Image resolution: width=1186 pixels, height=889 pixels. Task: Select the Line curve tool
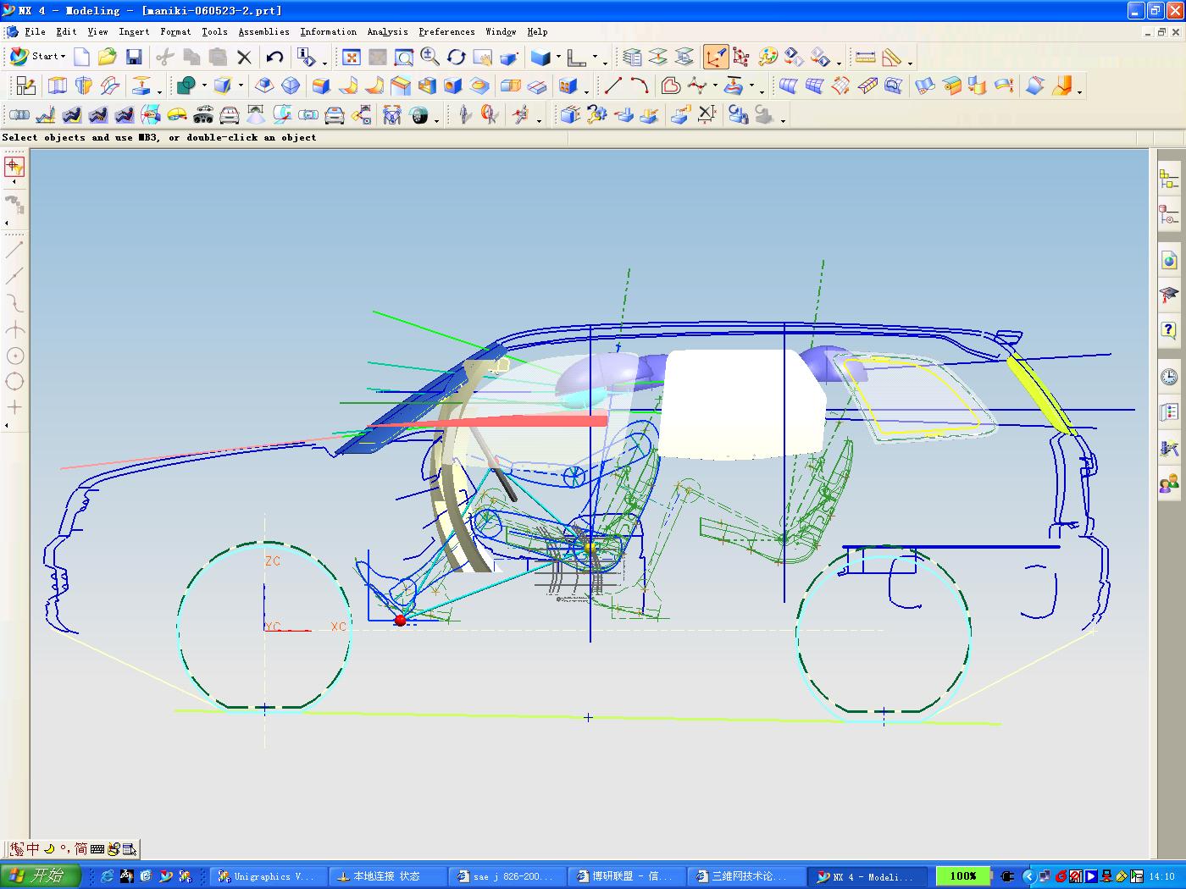coord(612,86)
